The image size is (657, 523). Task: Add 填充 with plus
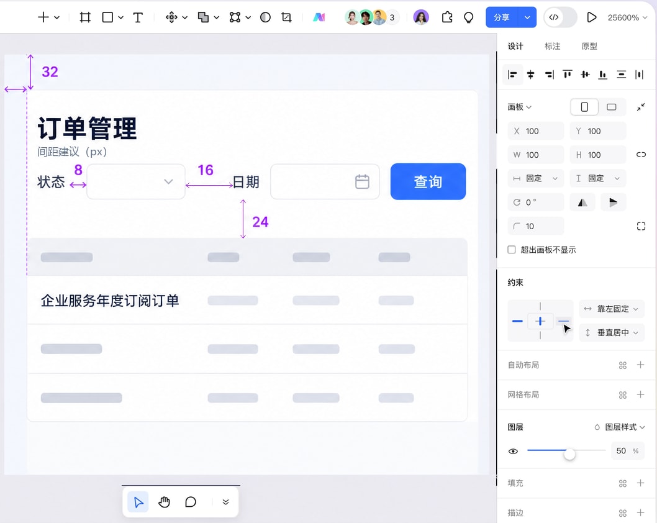click(x=640, y=483)
